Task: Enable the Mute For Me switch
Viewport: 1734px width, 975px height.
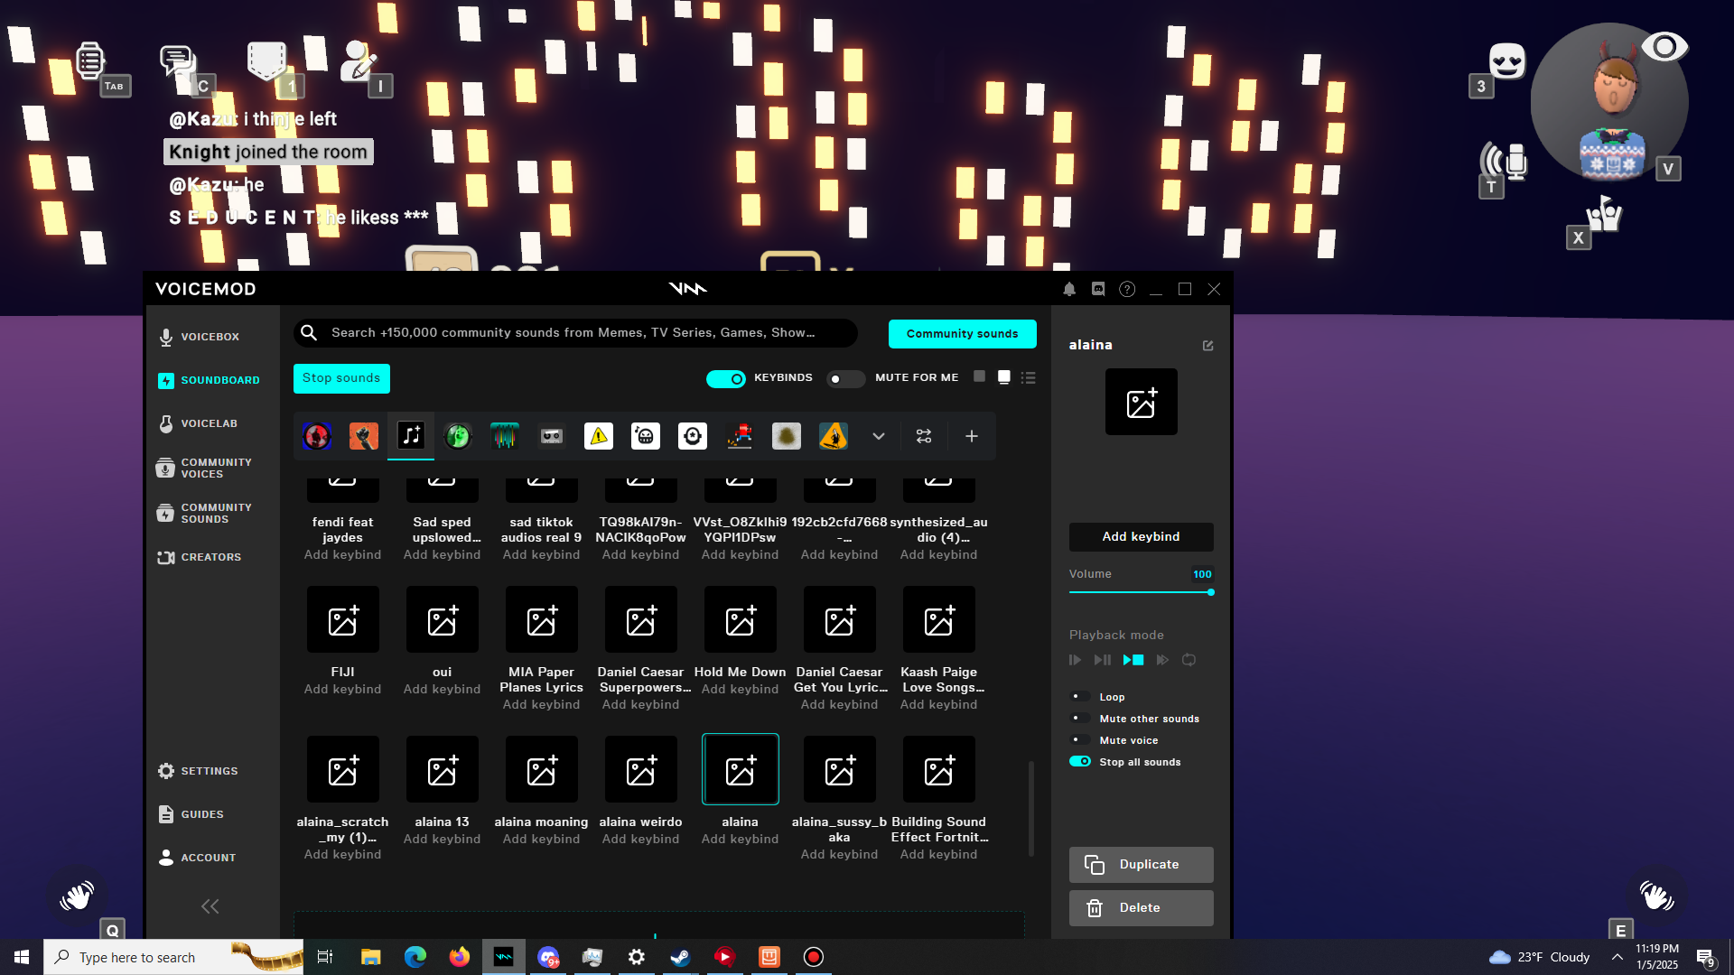Action: point(845,378)
